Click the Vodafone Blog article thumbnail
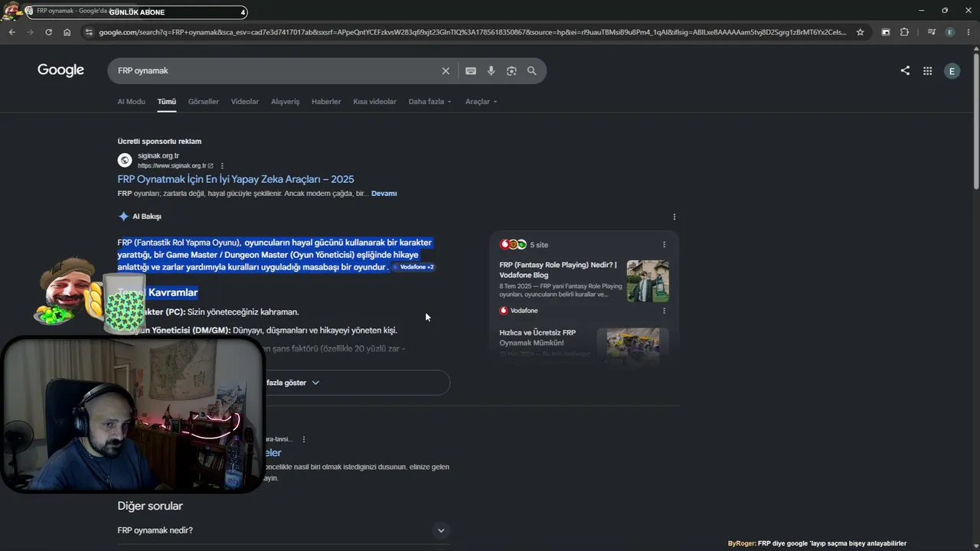This screenshot has width=980, height=551. click(x=648, y=281)
